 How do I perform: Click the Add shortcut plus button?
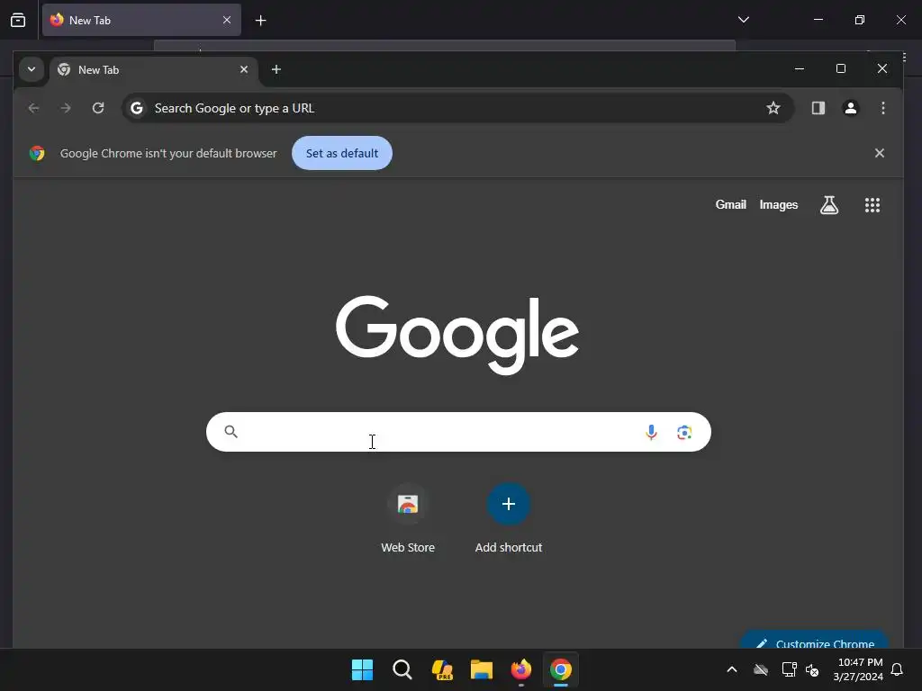tap(509, 504)
